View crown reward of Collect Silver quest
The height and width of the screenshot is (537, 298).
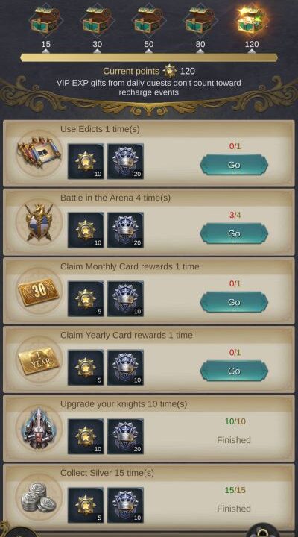point(126,505)
